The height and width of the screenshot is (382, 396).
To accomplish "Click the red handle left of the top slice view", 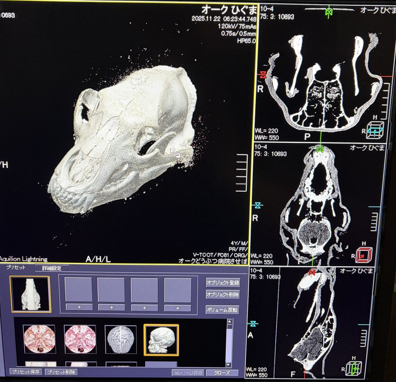I will [x=263, y=74].
